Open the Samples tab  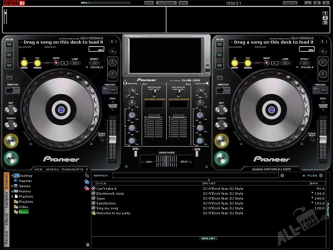(7, 200)
